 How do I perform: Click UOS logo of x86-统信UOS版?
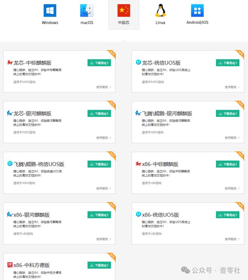(138, 214)
